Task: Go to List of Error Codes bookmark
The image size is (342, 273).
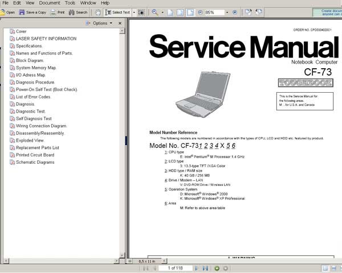Action: (33, 97)
